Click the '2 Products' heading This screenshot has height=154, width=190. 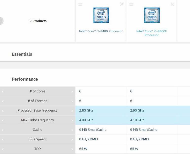click(x=38, y=21)
